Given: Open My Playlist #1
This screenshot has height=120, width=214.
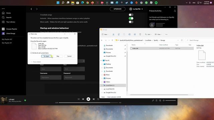Looking at the screenshot, I should click(x=7, y=43).
